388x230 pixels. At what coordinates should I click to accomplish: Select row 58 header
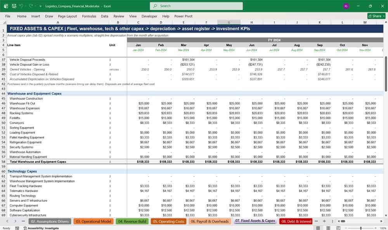tap(3, 162)
